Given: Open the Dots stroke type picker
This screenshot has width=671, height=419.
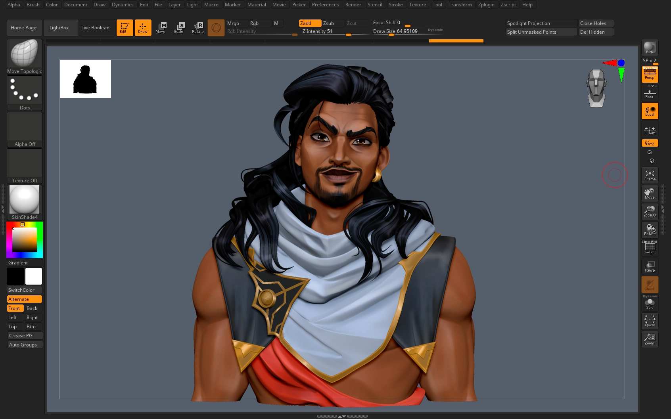Looking at the screenshot, I should [25, 93].
